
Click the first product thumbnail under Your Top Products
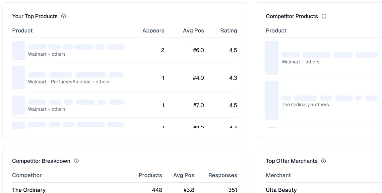point(19,50)
